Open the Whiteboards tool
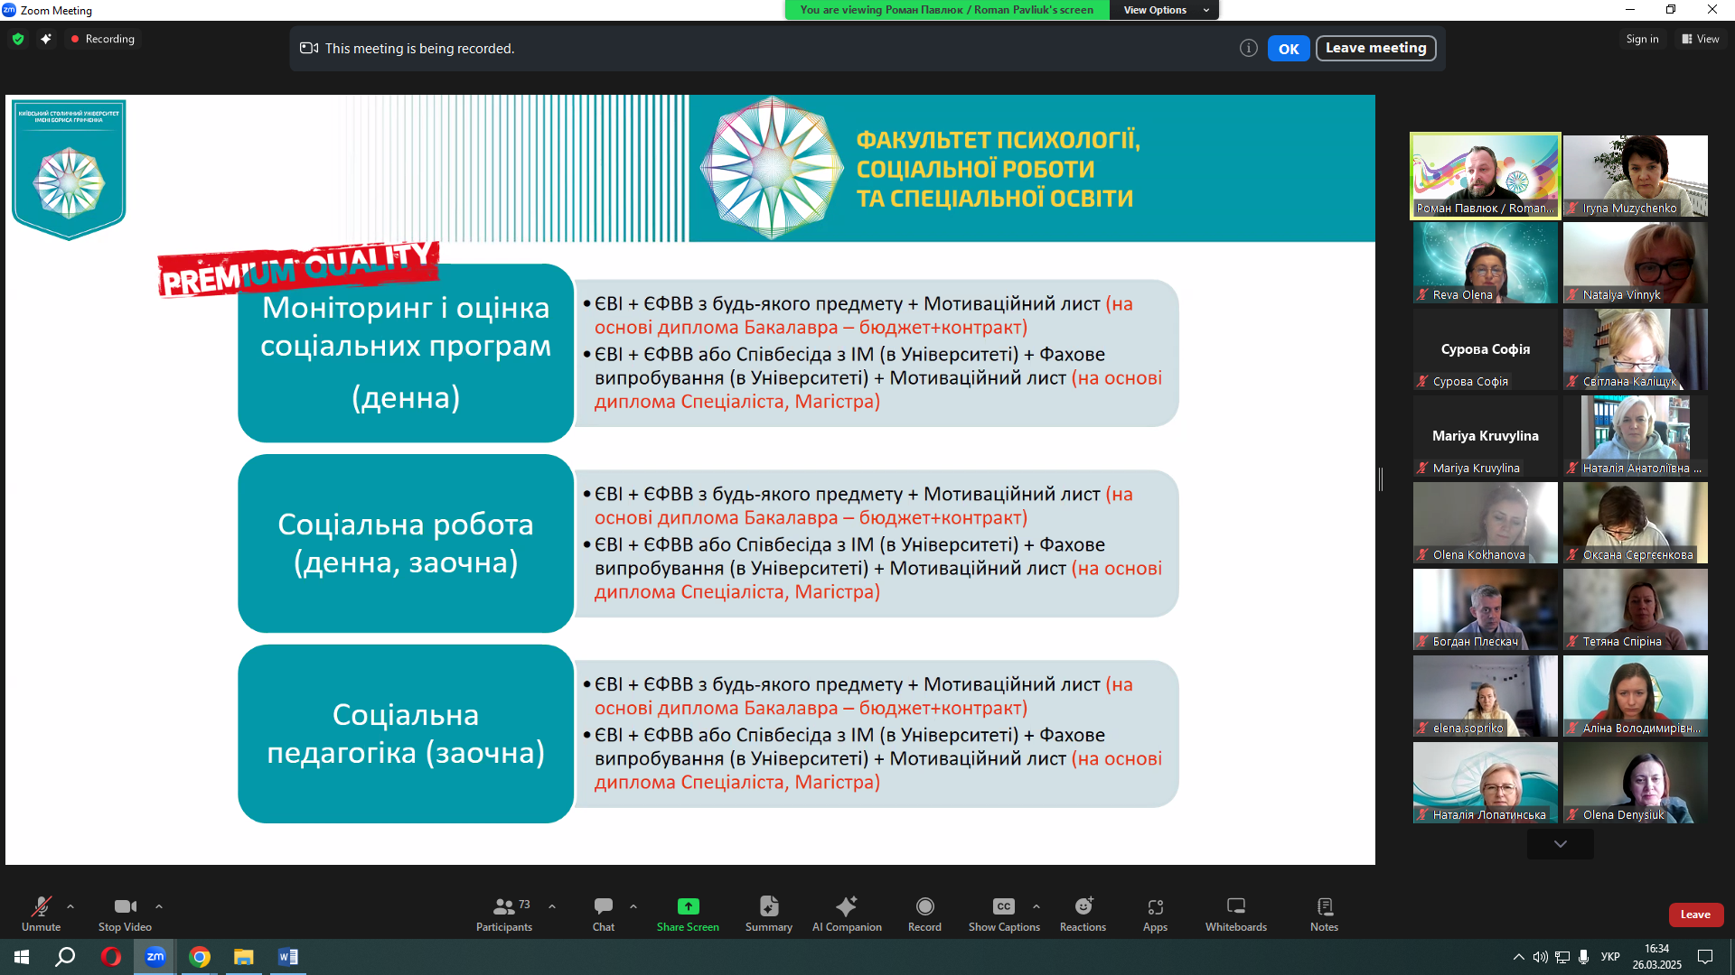 tap(1235, 914)
